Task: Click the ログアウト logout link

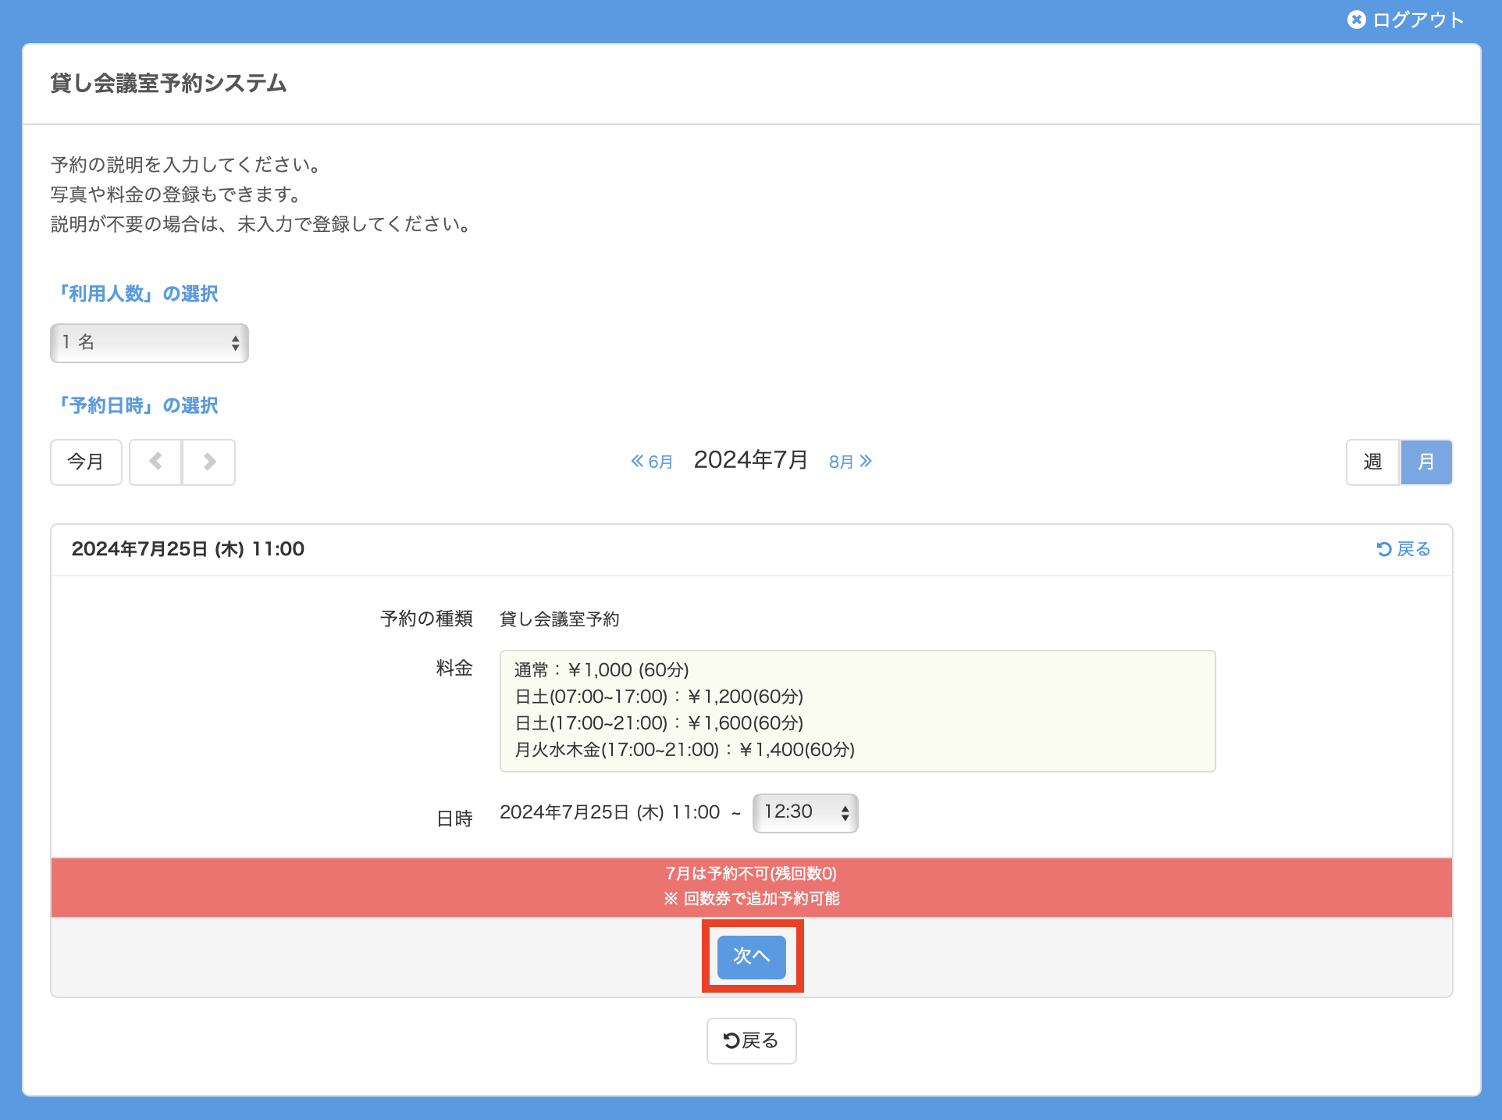Action: (x=1405, y=20)
